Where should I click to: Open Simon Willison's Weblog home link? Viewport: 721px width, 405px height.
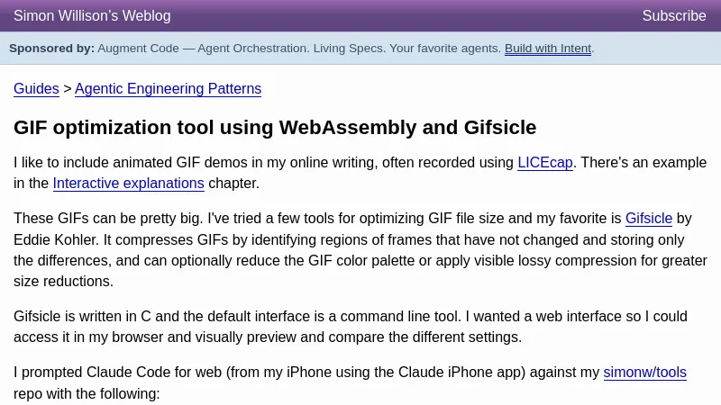(x=92, y=16)
